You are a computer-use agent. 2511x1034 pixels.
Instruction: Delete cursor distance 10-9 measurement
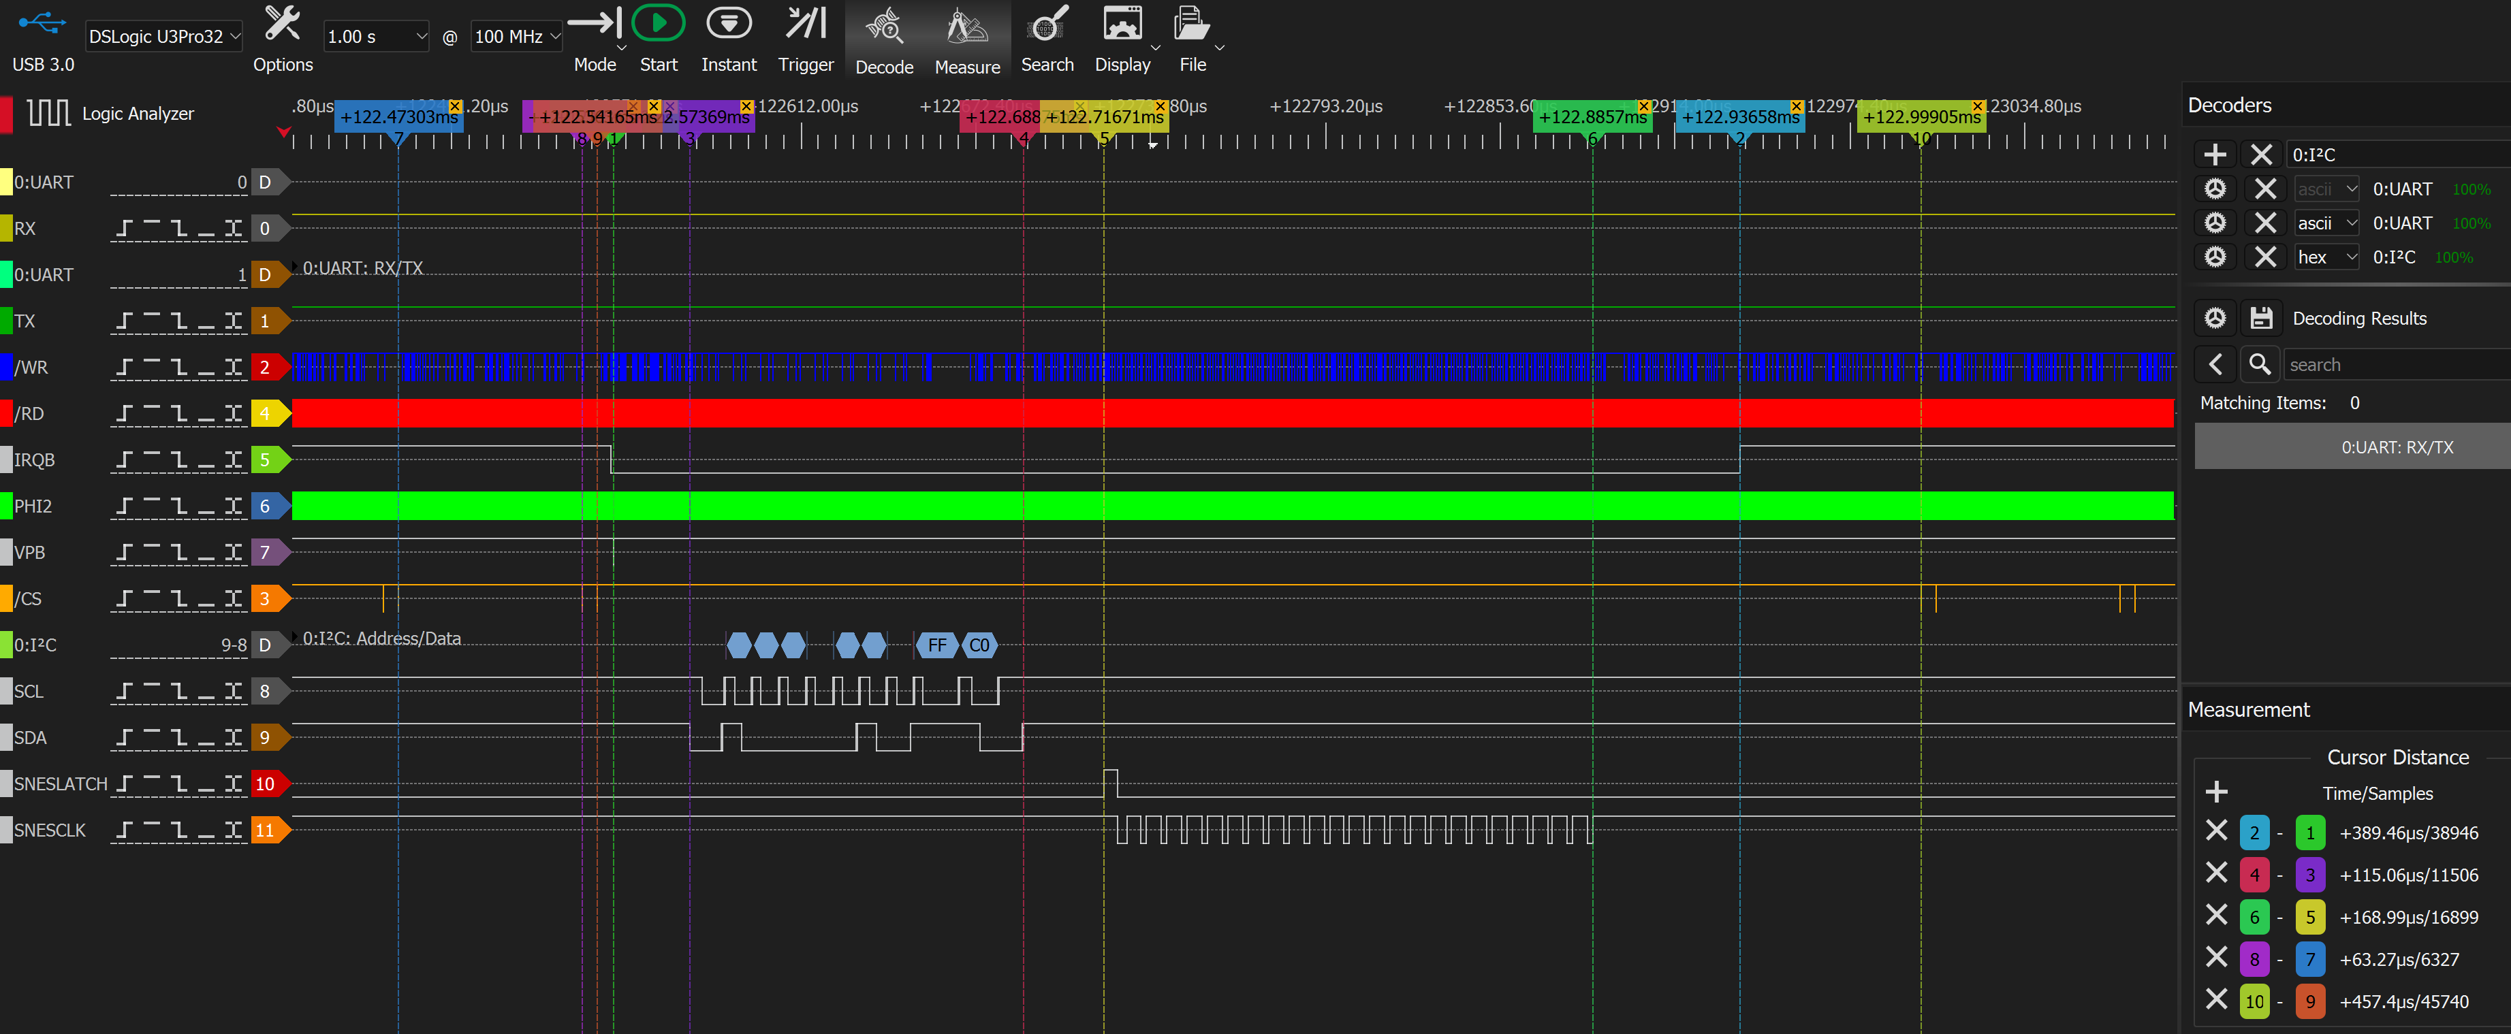tap(2217, 1000)
